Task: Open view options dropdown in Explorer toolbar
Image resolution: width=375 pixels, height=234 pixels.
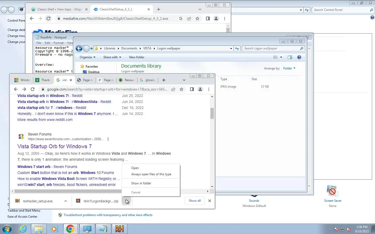Action: [281, 57]
